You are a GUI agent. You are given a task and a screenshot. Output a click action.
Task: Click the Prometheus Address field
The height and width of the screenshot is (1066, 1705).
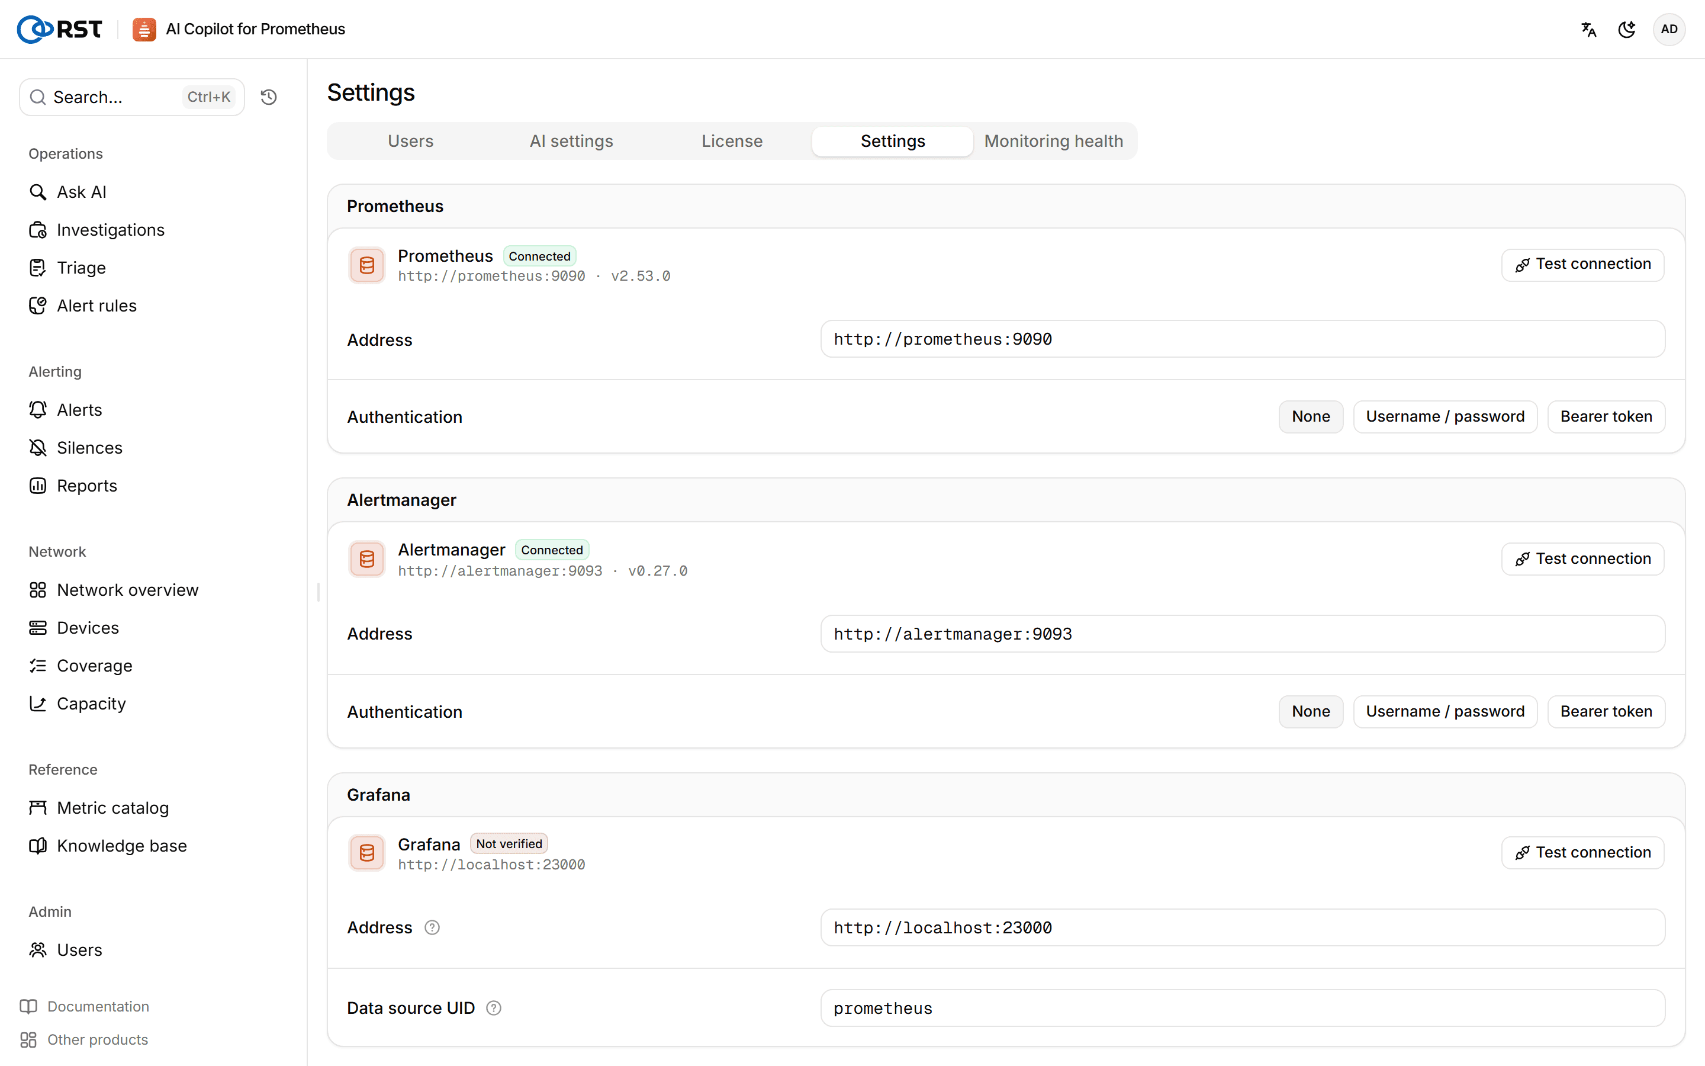point(1243,339)
